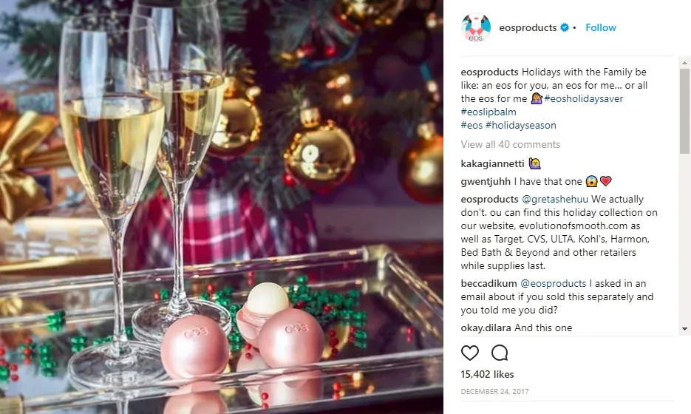Visit the gwentjuhh commenter profile

486,181
